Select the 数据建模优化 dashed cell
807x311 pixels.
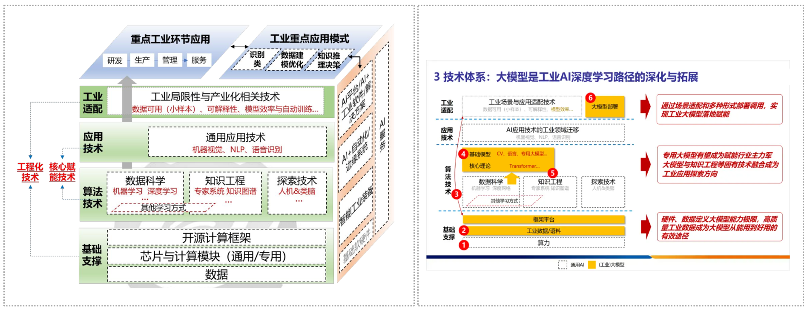[x=292, y=60]
